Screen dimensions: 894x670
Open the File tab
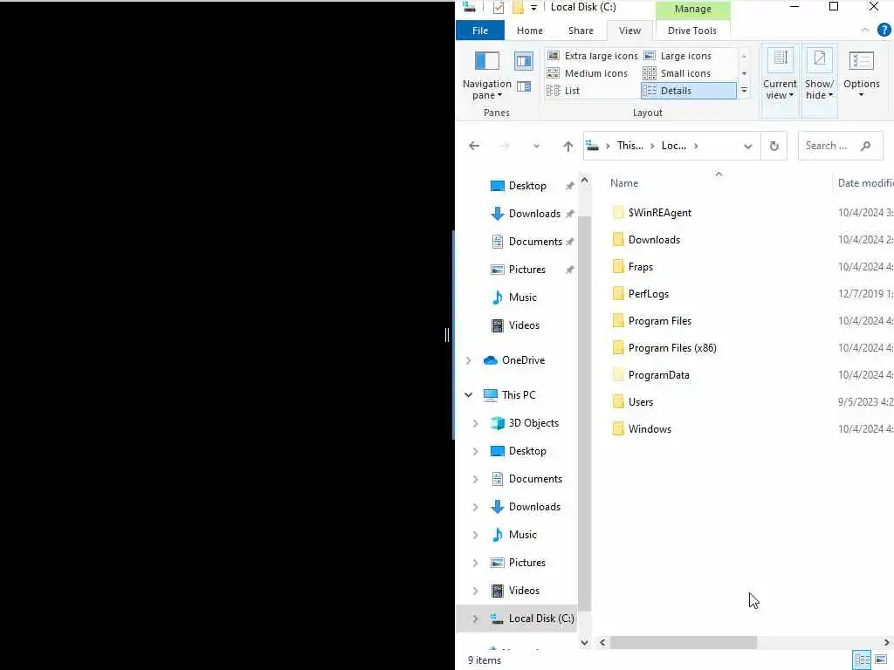point(480,31)
